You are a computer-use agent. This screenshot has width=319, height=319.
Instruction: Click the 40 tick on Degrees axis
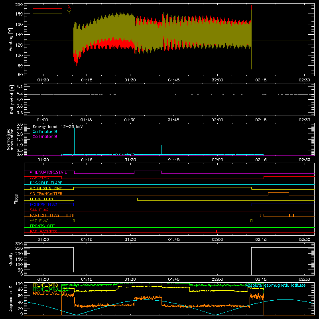coord(21,302)
